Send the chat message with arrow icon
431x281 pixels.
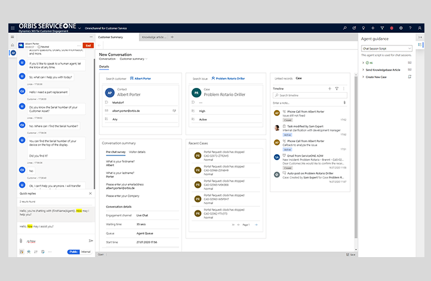(x=91, y=241)
